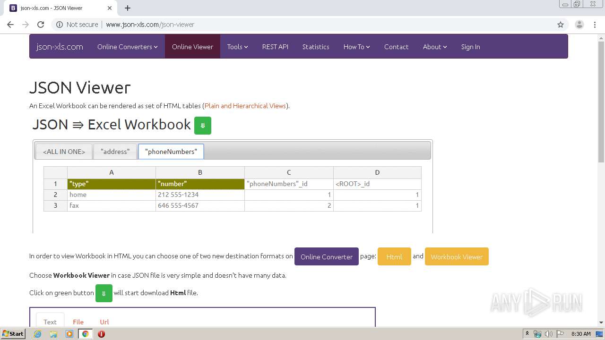
Task: Select column C header in the table
Action: [x=289, y=172]
